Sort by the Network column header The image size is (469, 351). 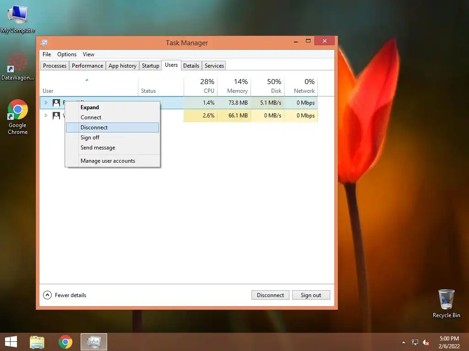[301, 86]
